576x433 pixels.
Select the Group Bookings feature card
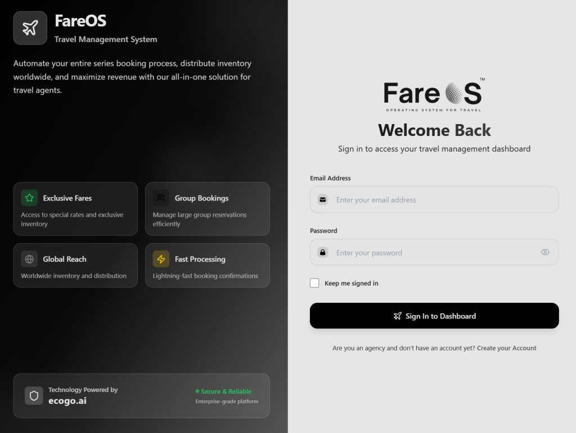click(207, 209)
